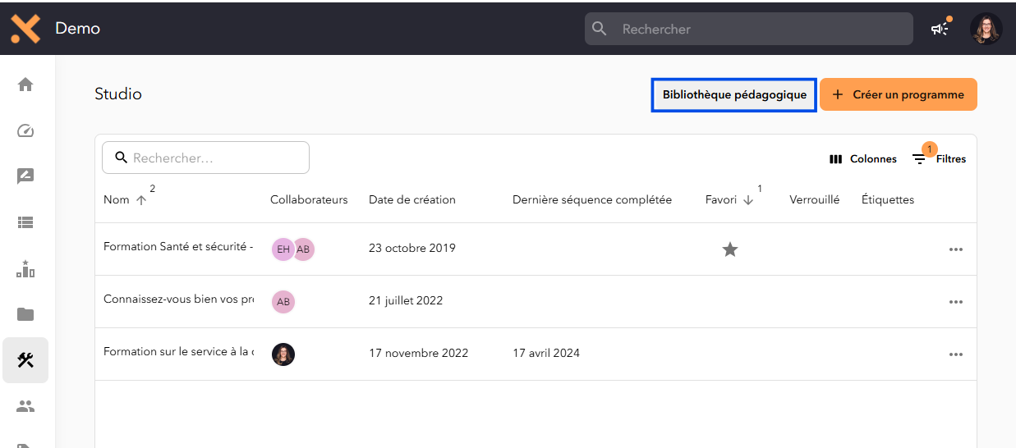The width and height of the screenshot is (1016, 448).
Task: Click magnifier icon in top search bar
Action: [x=600, y=29]
